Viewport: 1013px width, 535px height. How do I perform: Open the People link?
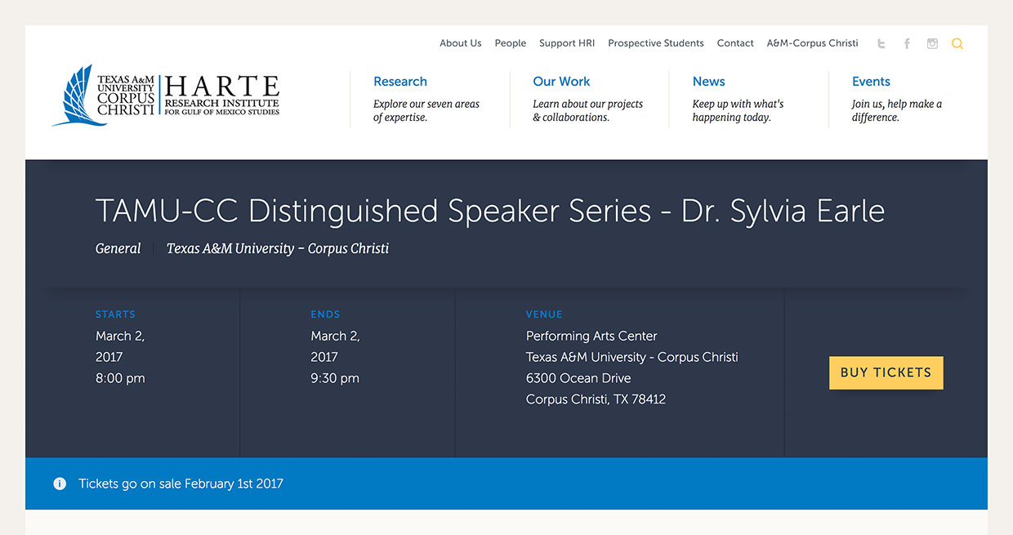tap(511, 43)
